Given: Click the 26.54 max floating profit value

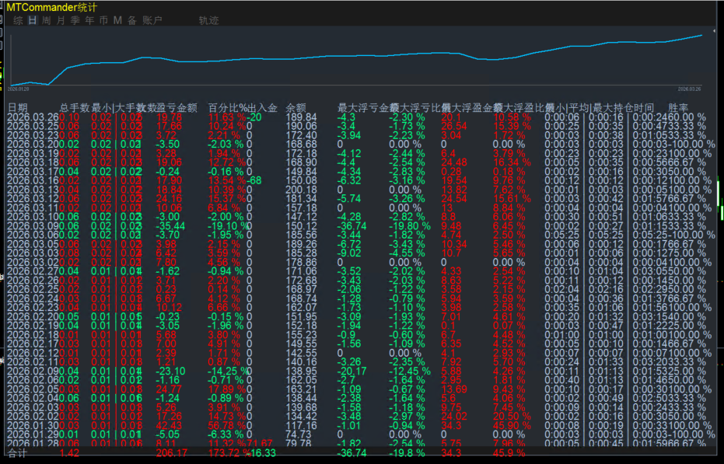Looking at the screenshot, I should [454, 126].
